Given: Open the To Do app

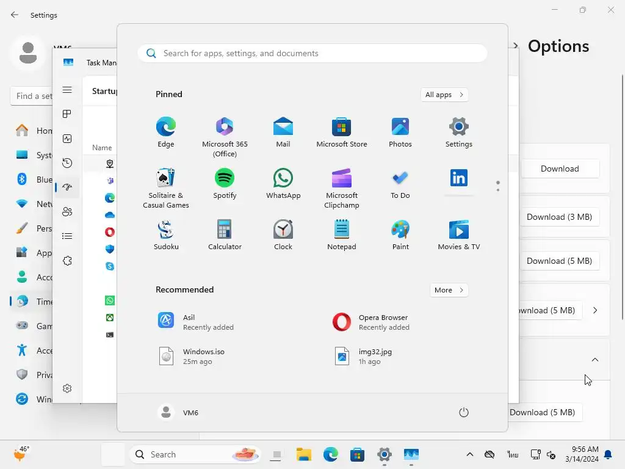Looking at the screenshot, I should click(x=400, y=183).
